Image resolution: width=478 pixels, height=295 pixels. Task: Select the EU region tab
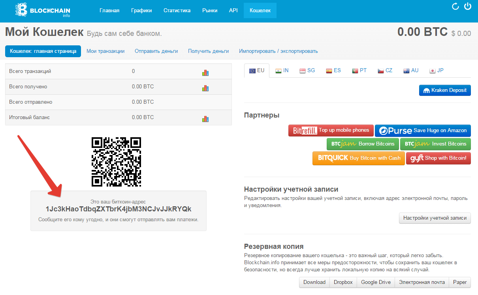tap(257, 71)
